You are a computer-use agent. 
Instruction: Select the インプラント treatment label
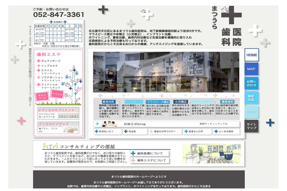134,102
